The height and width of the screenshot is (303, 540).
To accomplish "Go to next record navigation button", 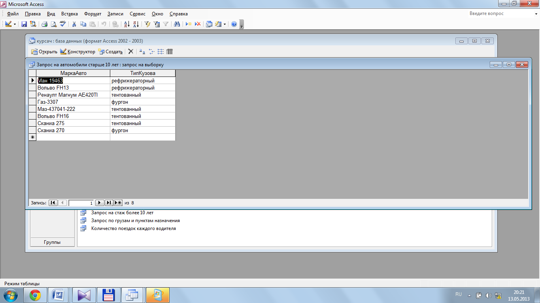I will coord(100,203).
